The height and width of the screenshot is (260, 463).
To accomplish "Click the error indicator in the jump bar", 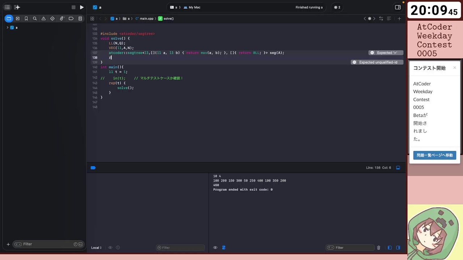I will coord(369,18).
